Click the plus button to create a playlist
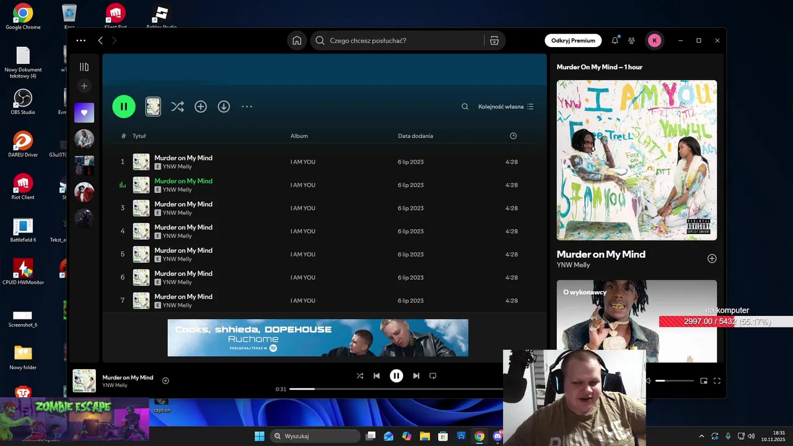Screen dimensions: 793x446 click(84, 86)
